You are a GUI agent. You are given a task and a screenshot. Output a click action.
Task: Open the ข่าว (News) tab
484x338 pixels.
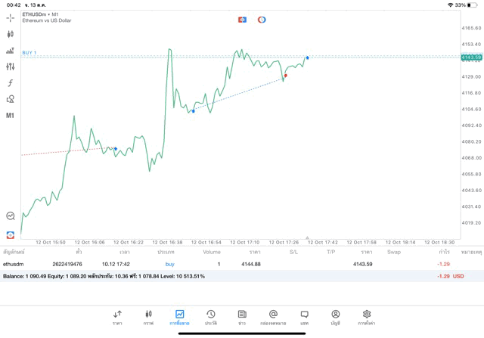(242, 318)
